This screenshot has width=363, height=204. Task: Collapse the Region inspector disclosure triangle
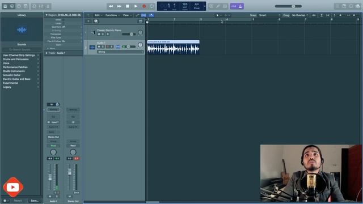coord(47,15)
